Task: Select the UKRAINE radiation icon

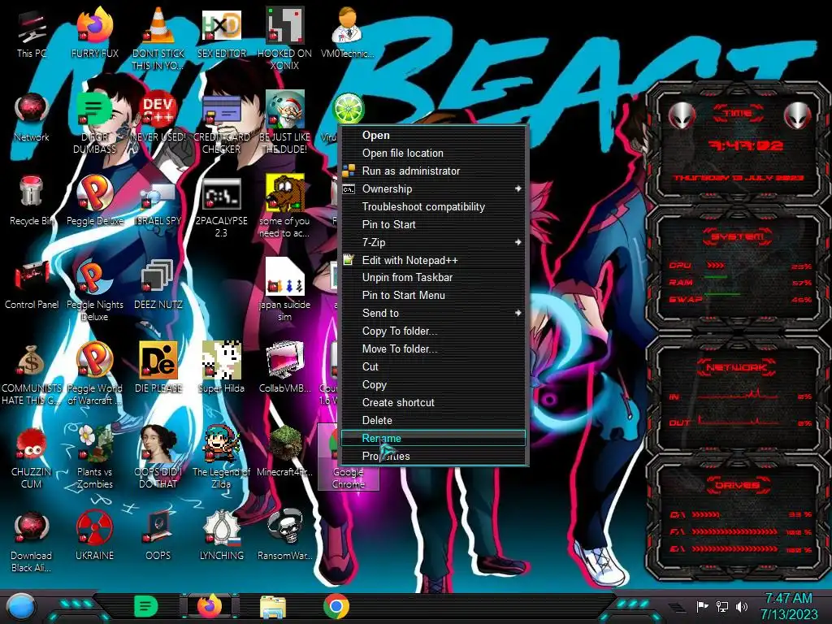Action: [94, 535]
